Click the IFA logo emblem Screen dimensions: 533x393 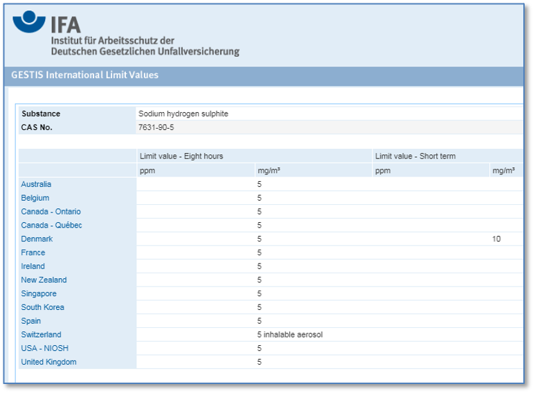pos(29,21)
